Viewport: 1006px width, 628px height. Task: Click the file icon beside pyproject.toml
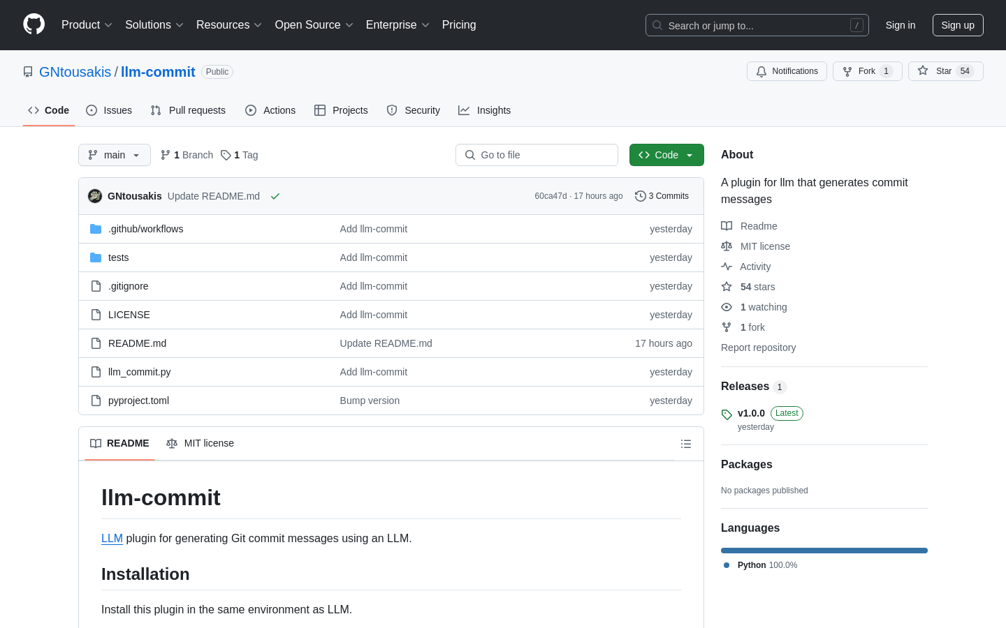96,401
